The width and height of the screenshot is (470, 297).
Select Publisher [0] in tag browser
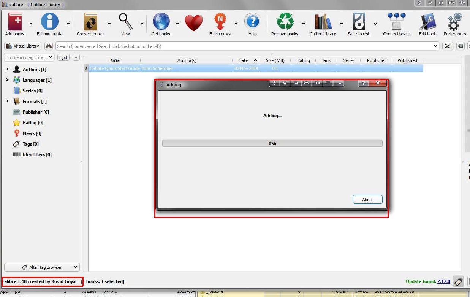[x=36, y=112]
